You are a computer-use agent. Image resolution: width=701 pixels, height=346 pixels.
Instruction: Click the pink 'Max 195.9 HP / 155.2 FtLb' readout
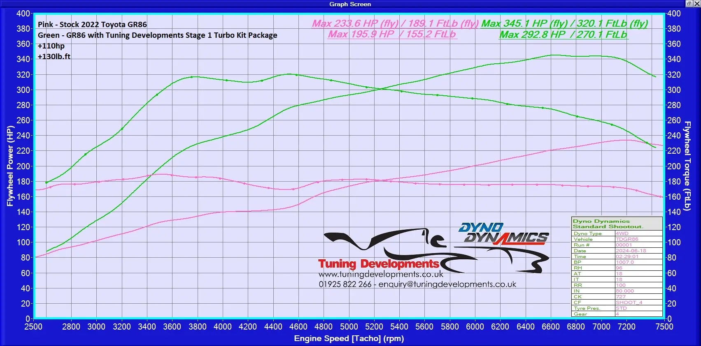coord(392,34)
